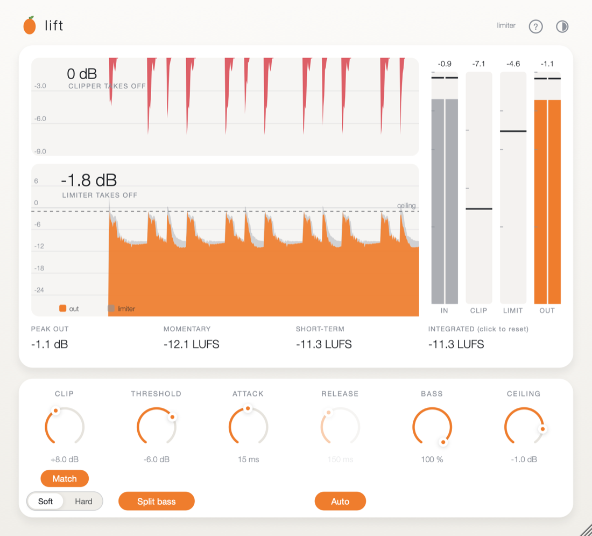Click the Clip knob
The image size is (592, 536).
click(x=65, y=427)
